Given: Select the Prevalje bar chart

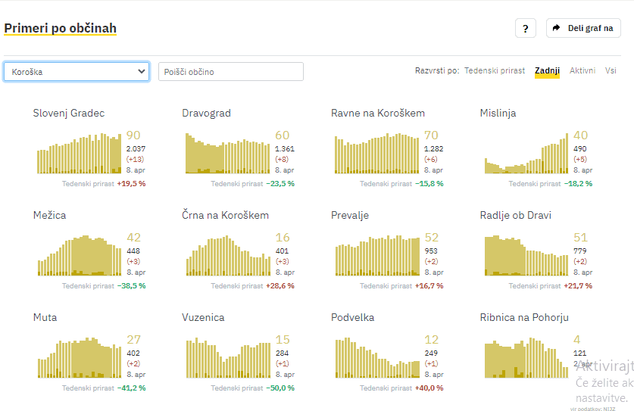Looking at the screenshot, I should 376,256.
